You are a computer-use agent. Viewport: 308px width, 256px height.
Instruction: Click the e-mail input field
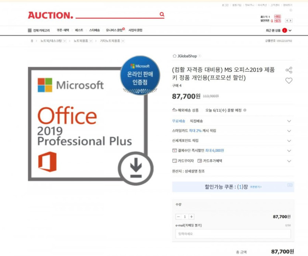[x=233, y=234]
